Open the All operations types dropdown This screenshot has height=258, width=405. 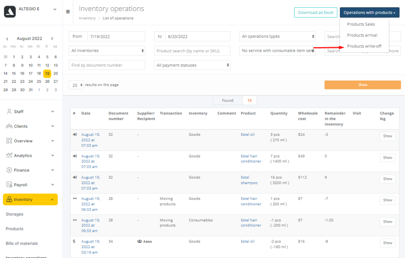pos(277,36)
